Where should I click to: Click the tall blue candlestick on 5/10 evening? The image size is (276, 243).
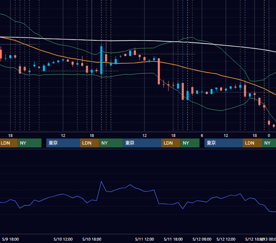coord(101,60)
